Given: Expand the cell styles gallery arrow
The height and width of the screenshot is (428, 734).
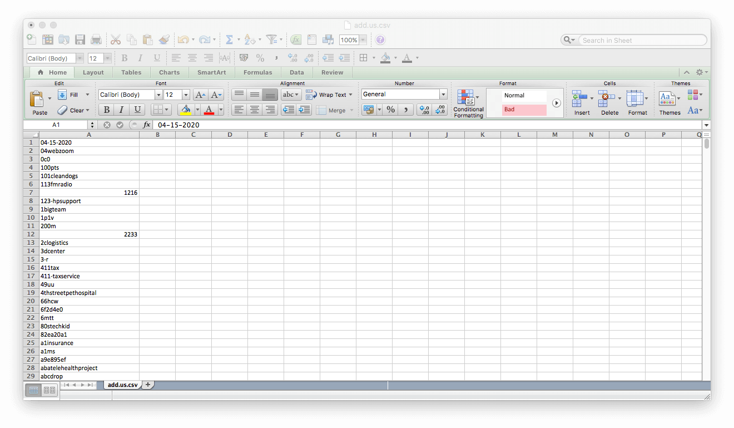Looking at the screenshot, I should pos(556,103).
